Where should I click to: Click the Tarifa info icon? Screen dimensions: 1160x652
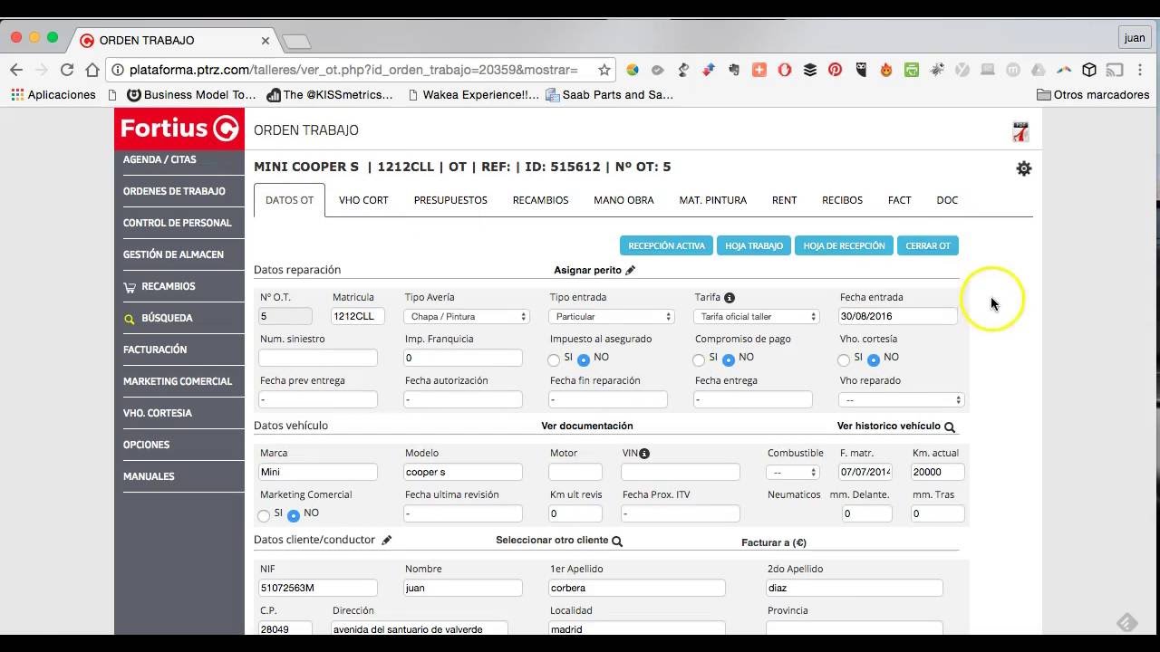[x=730, y=297]
